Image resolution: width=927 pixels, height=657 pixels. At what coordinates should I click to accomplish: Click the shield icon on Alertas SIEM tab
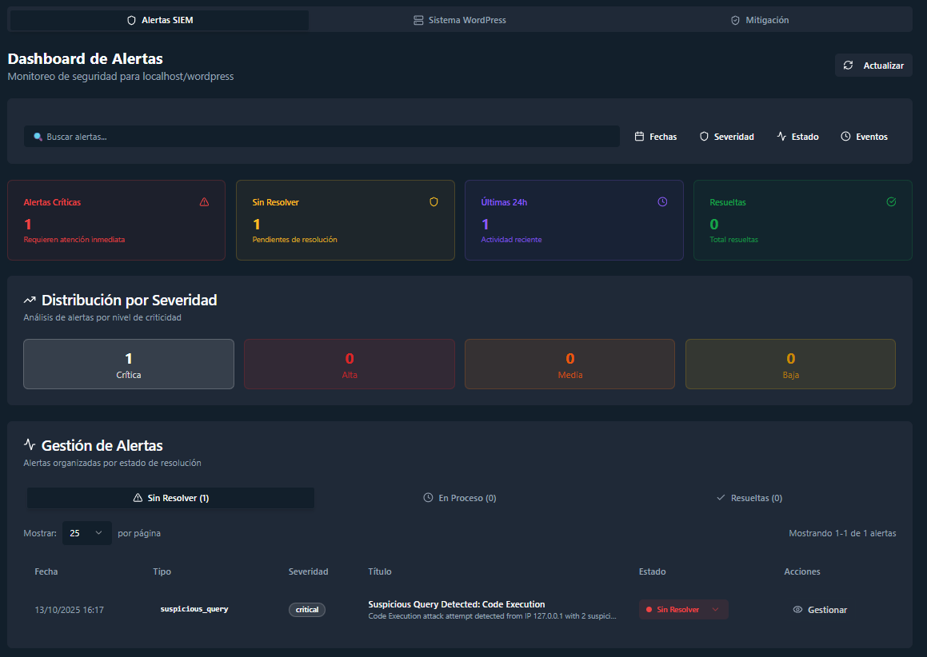tap(132, 20)
